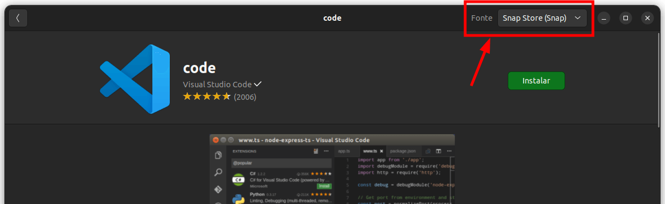Install the code application
This screenshot has height=204, width=665.
pyautogui.click(x=536, y=81)
